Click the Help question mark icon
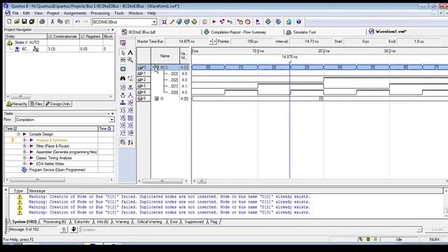This screenshot has width=448, height=252. click(x=299, y=22)
